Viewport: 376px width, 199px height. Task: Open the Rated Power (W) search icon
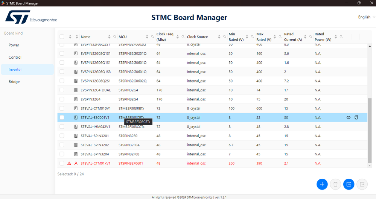(x=341, y=37)
